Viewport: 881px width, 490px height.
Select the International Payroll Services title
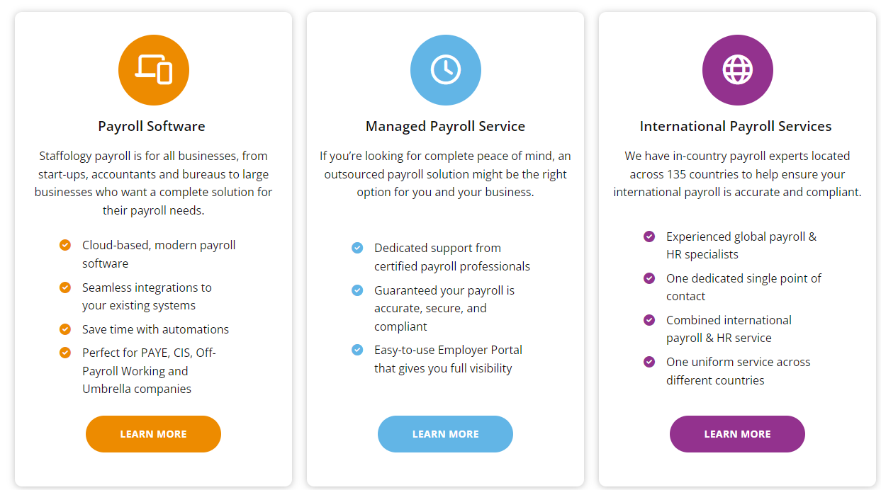[x=735, y=125]
